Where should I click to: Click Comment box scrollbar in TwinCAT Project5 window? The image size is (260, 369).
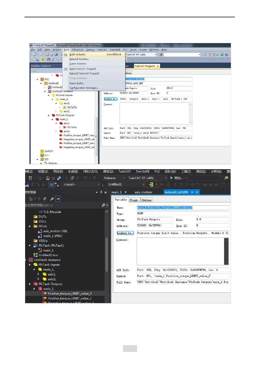tap(191, 113)
